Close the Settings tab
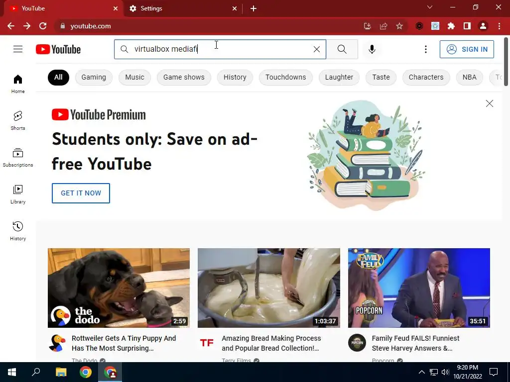The height and width of the screenshot is (382, 510). pos(235,8)
